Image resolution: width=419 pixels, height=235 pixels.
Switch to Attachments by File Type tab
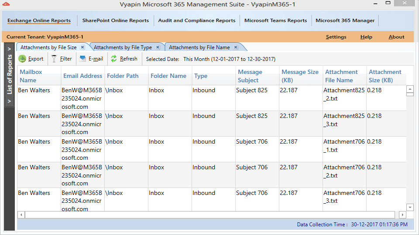123,47
